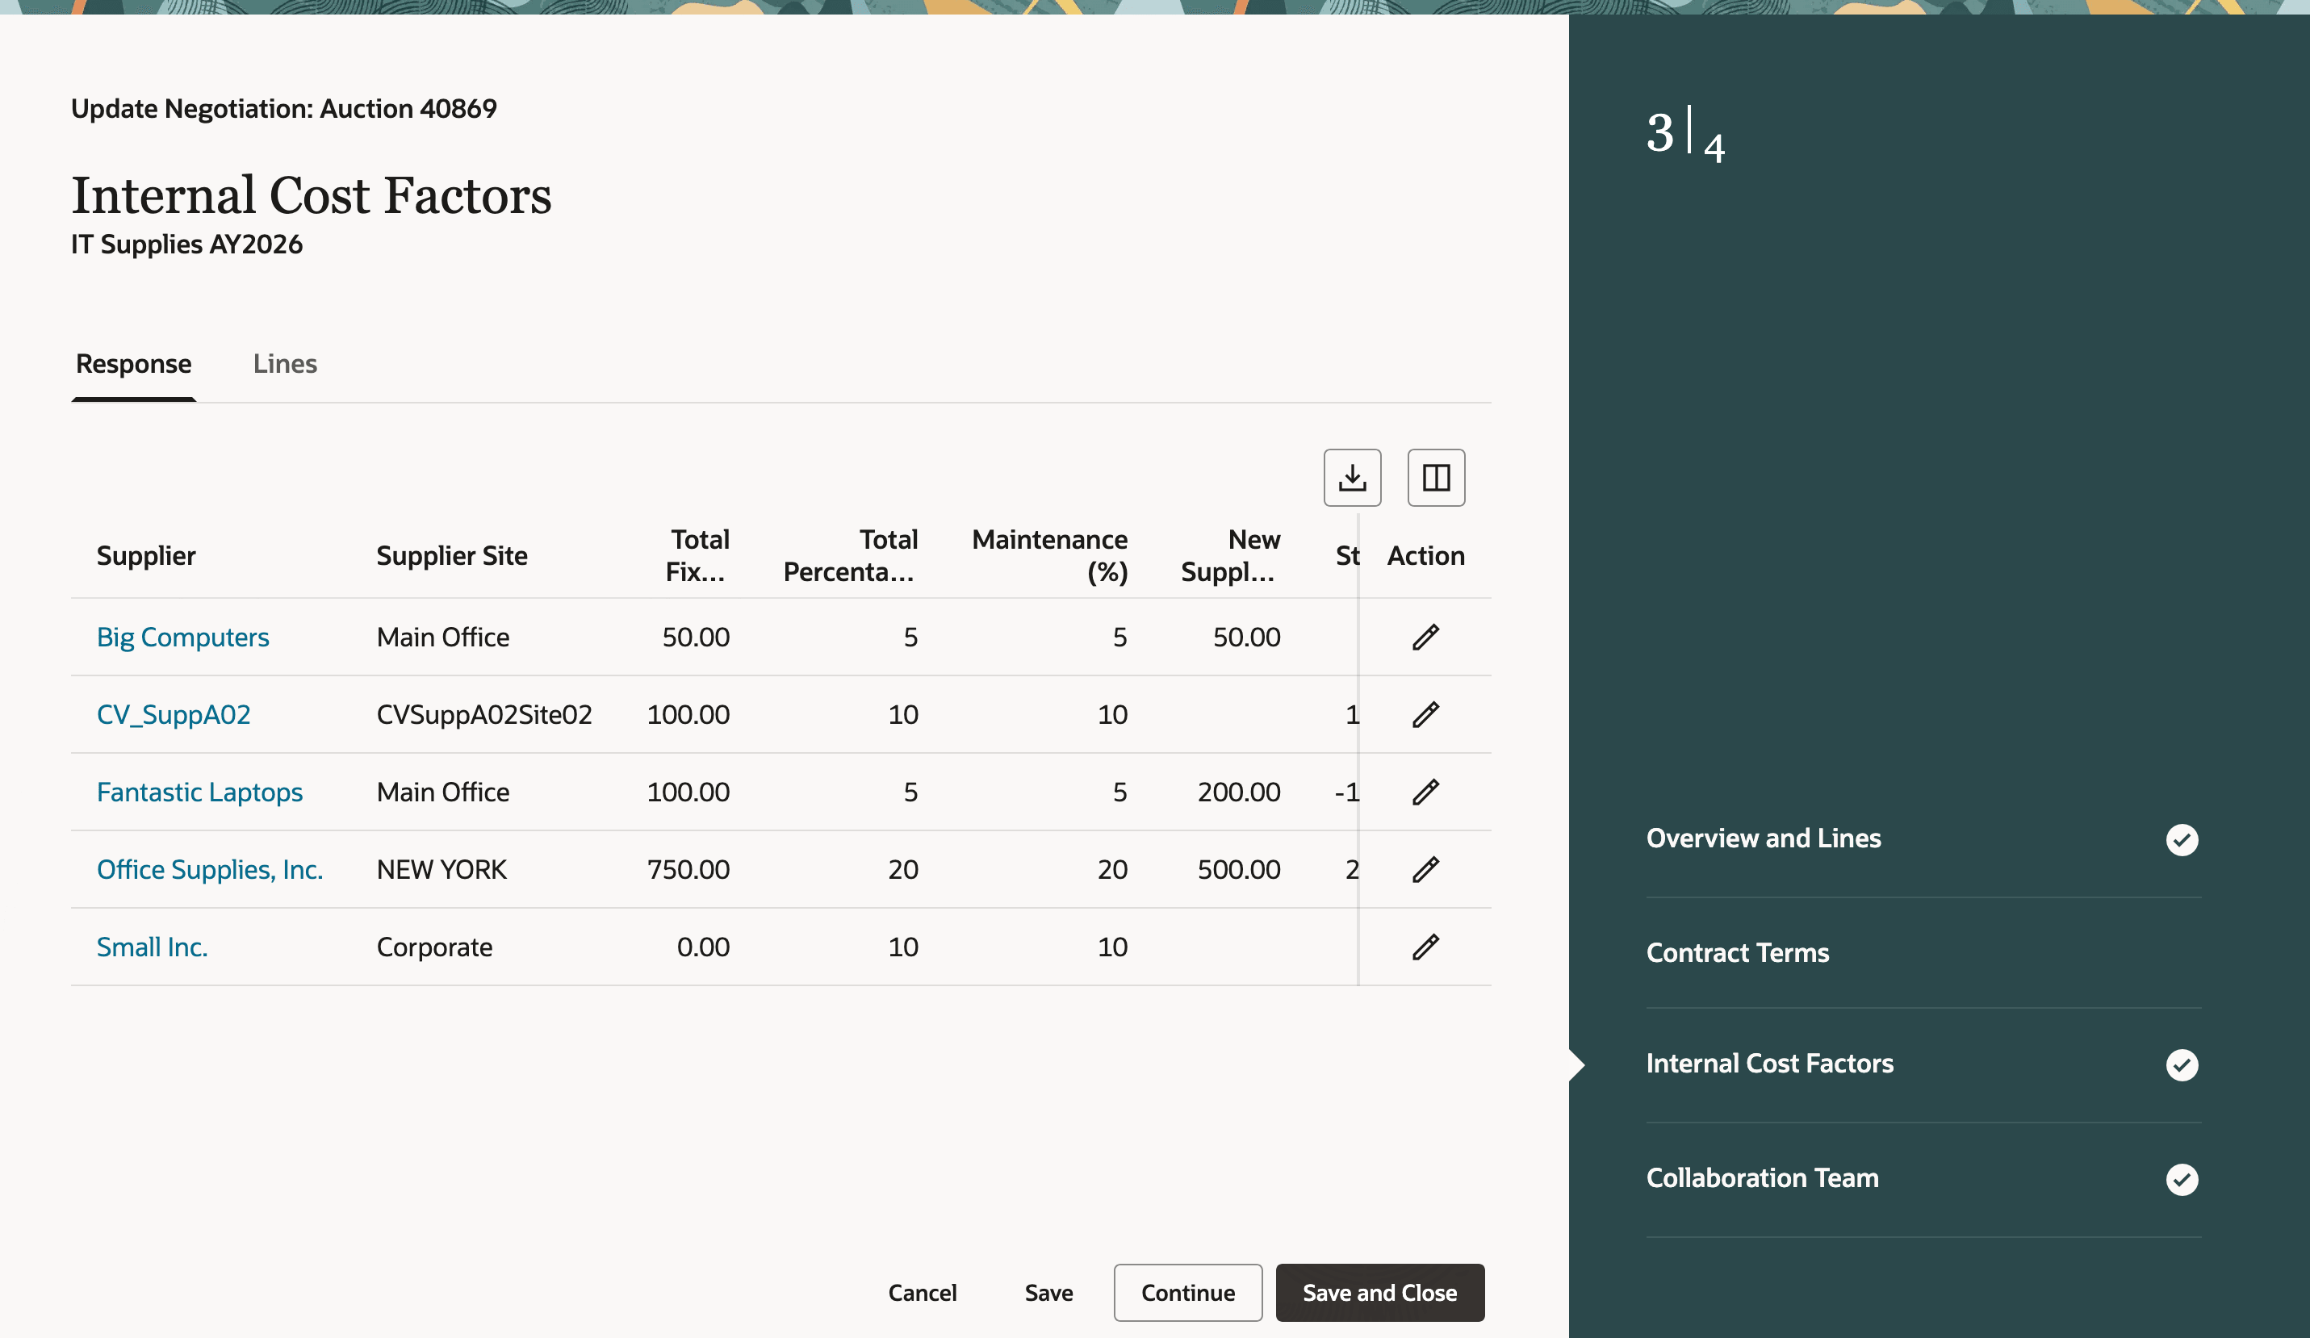The height and width of the screenshot is (1338, 2310).
Task: Switch to the Lines tab
Action: coord(285,364)
